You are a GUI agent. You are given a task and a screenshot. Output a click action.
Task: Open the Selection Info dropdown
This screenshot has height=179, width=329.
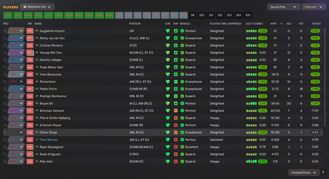37,7
